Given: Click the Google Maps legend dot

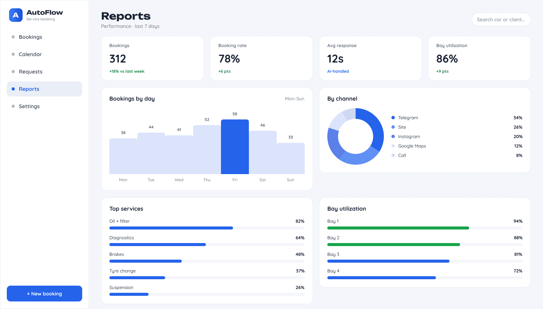Looking at the screenshot, I should [393, 146].
